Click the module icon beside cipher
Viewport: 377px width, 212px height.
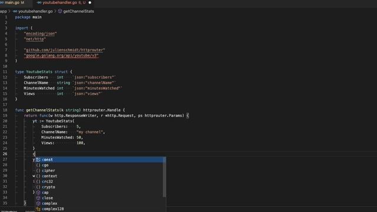(x=38, y=171)
